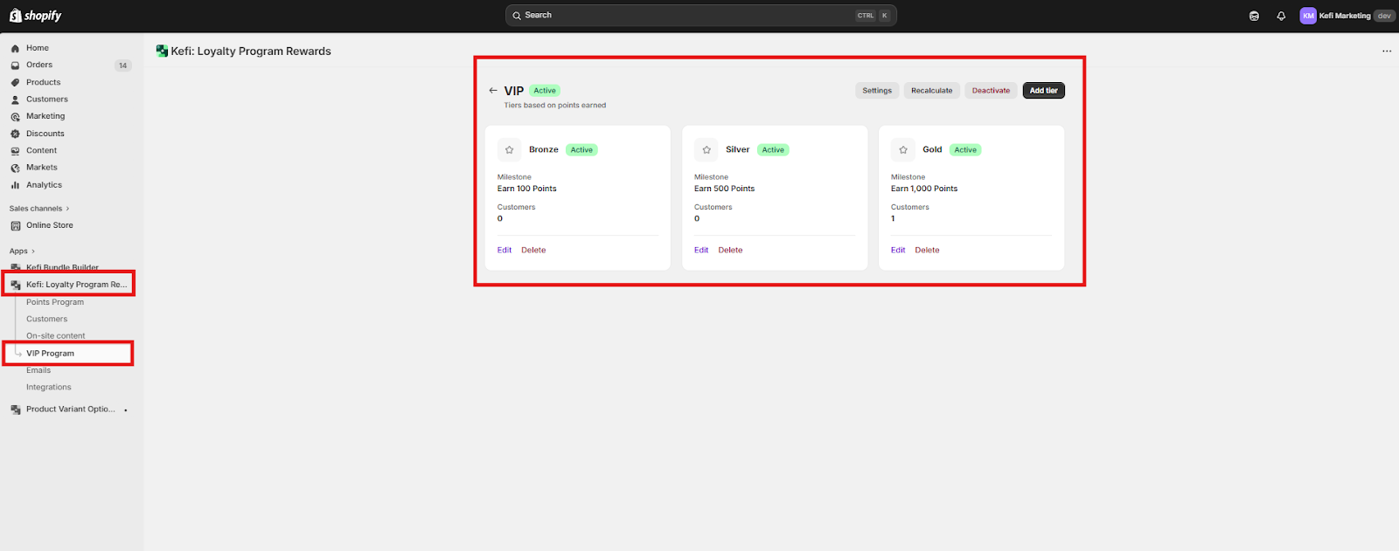Open VIP Program in the sidebar
Viewport: 1399px width, 551px height.
[x=50, y=354]
